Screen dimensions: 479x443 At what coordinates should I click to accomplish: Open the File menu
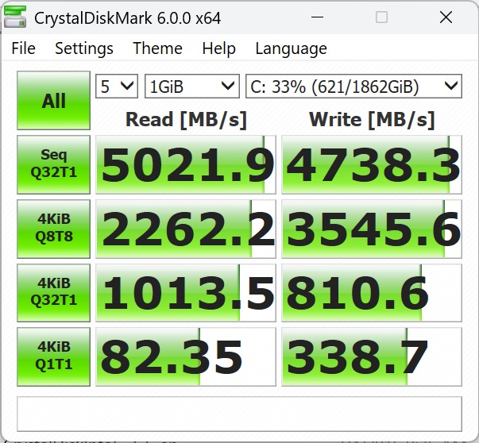click(23, 48)
